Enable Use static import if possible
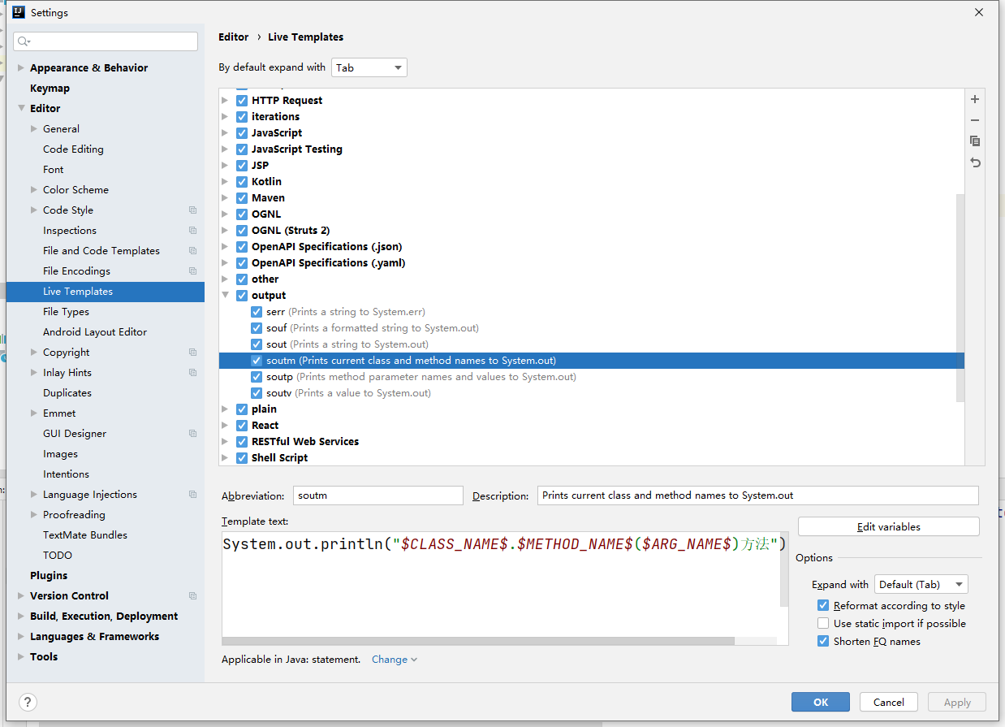 (x=823, y=624)
